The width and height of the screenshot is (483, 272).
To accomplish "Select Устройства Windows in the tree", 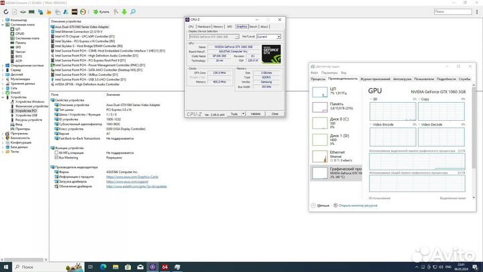I will [x=30, y=101].
